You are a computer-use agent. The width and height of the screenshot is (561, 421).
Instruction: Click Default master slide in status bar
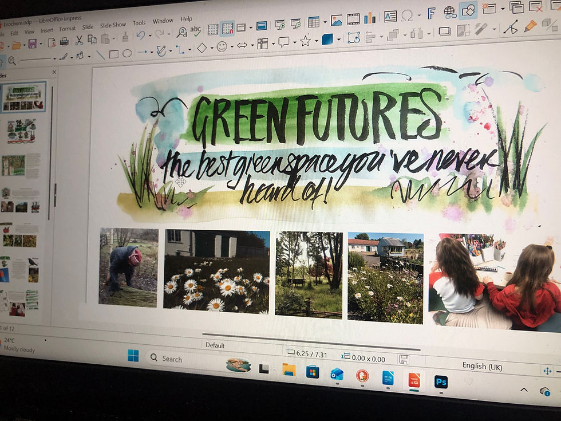coord(215,345)
